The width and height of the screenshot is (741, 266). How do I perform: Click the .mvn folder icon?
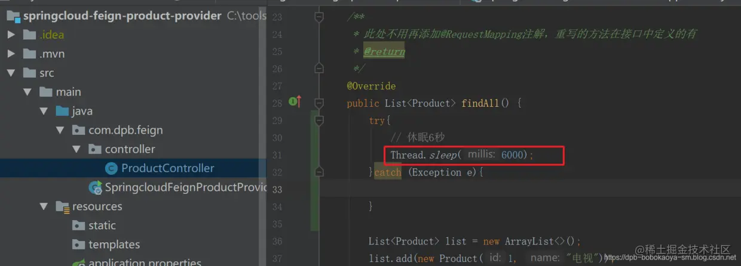pos(30,54)
